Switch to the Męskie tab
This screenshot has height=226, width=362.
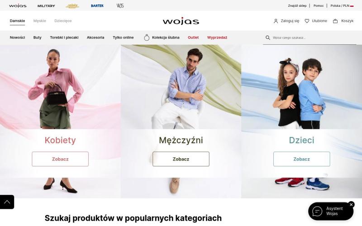coord(40,21)
